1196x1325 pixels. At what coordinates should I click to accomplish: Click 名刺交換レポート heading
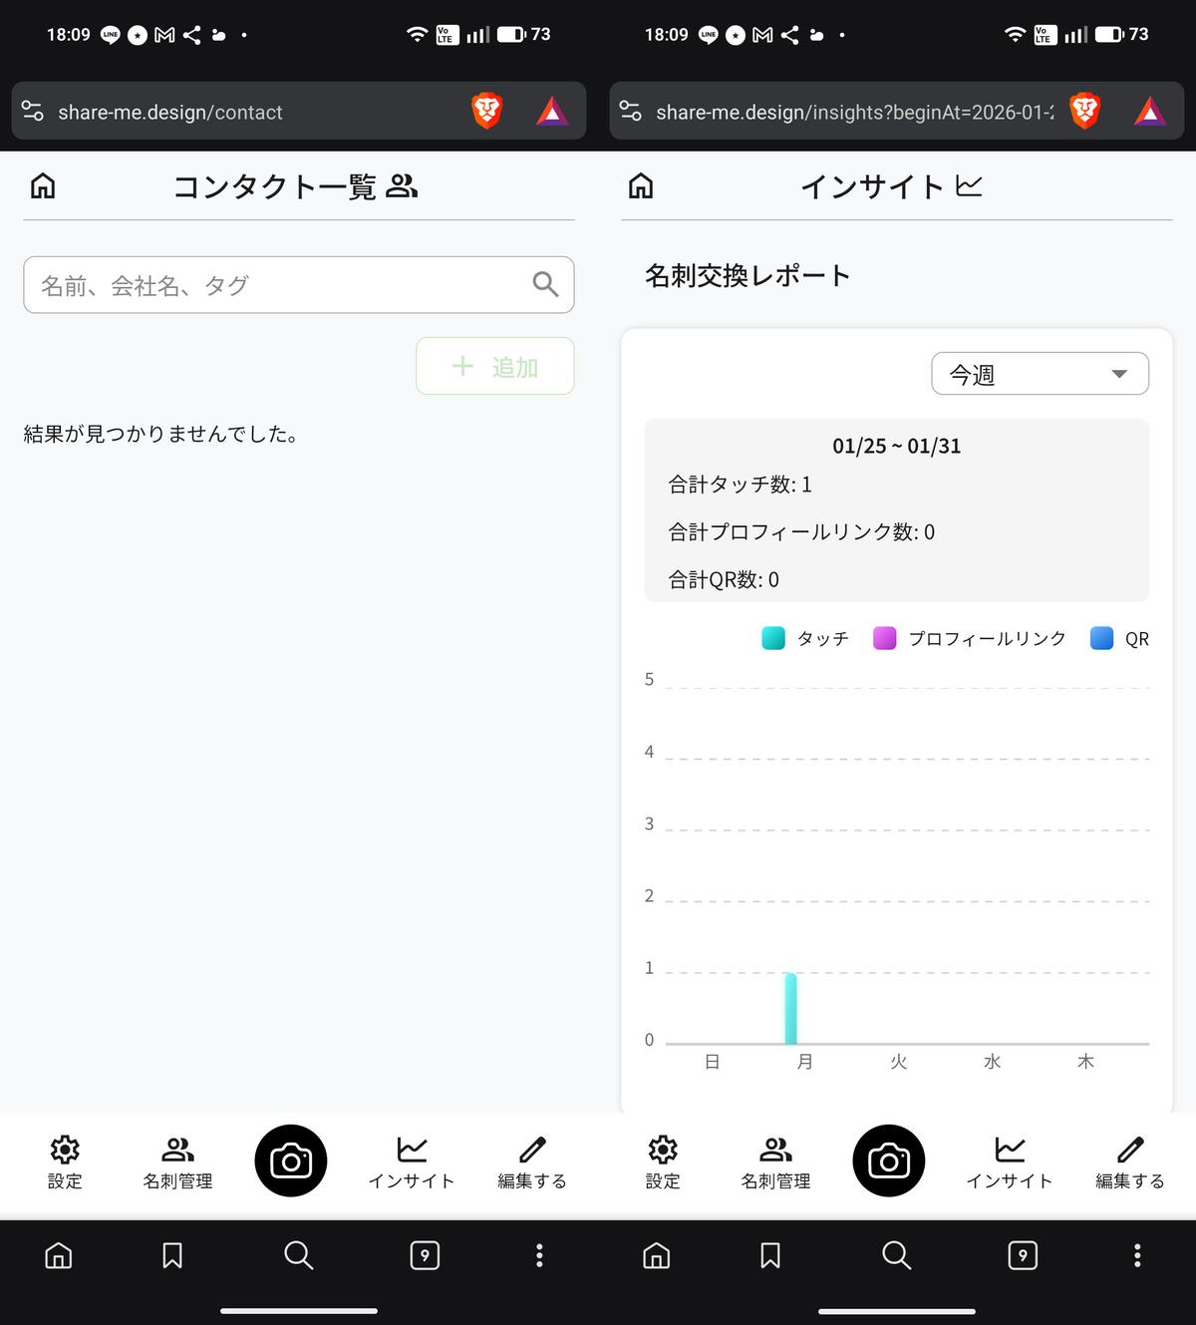coord(747,275)
